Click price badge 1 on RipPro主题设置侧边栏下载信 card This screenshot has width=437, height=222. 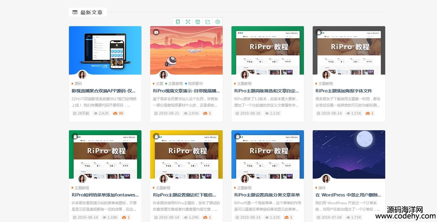[x=207, y=217]
